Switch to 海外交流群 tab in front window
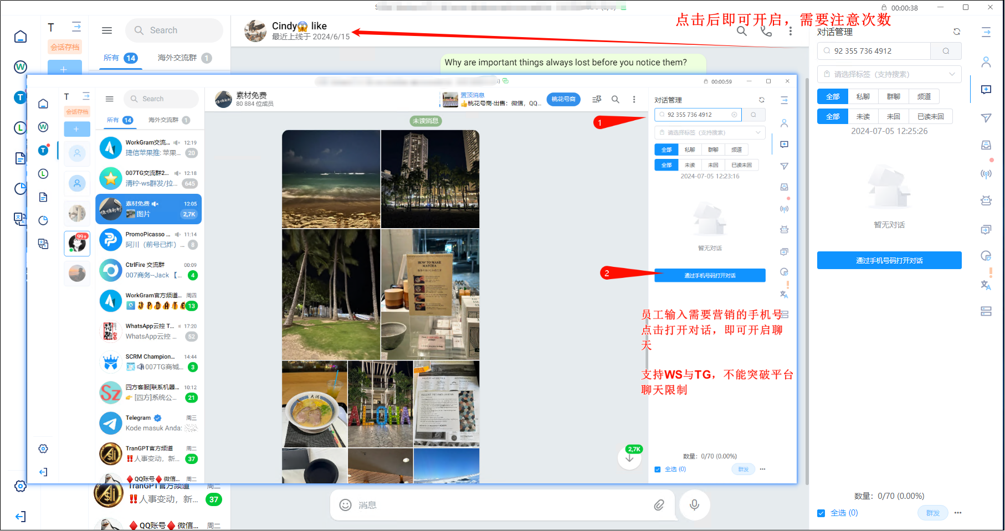1005x531 pixels. [169, 120]
